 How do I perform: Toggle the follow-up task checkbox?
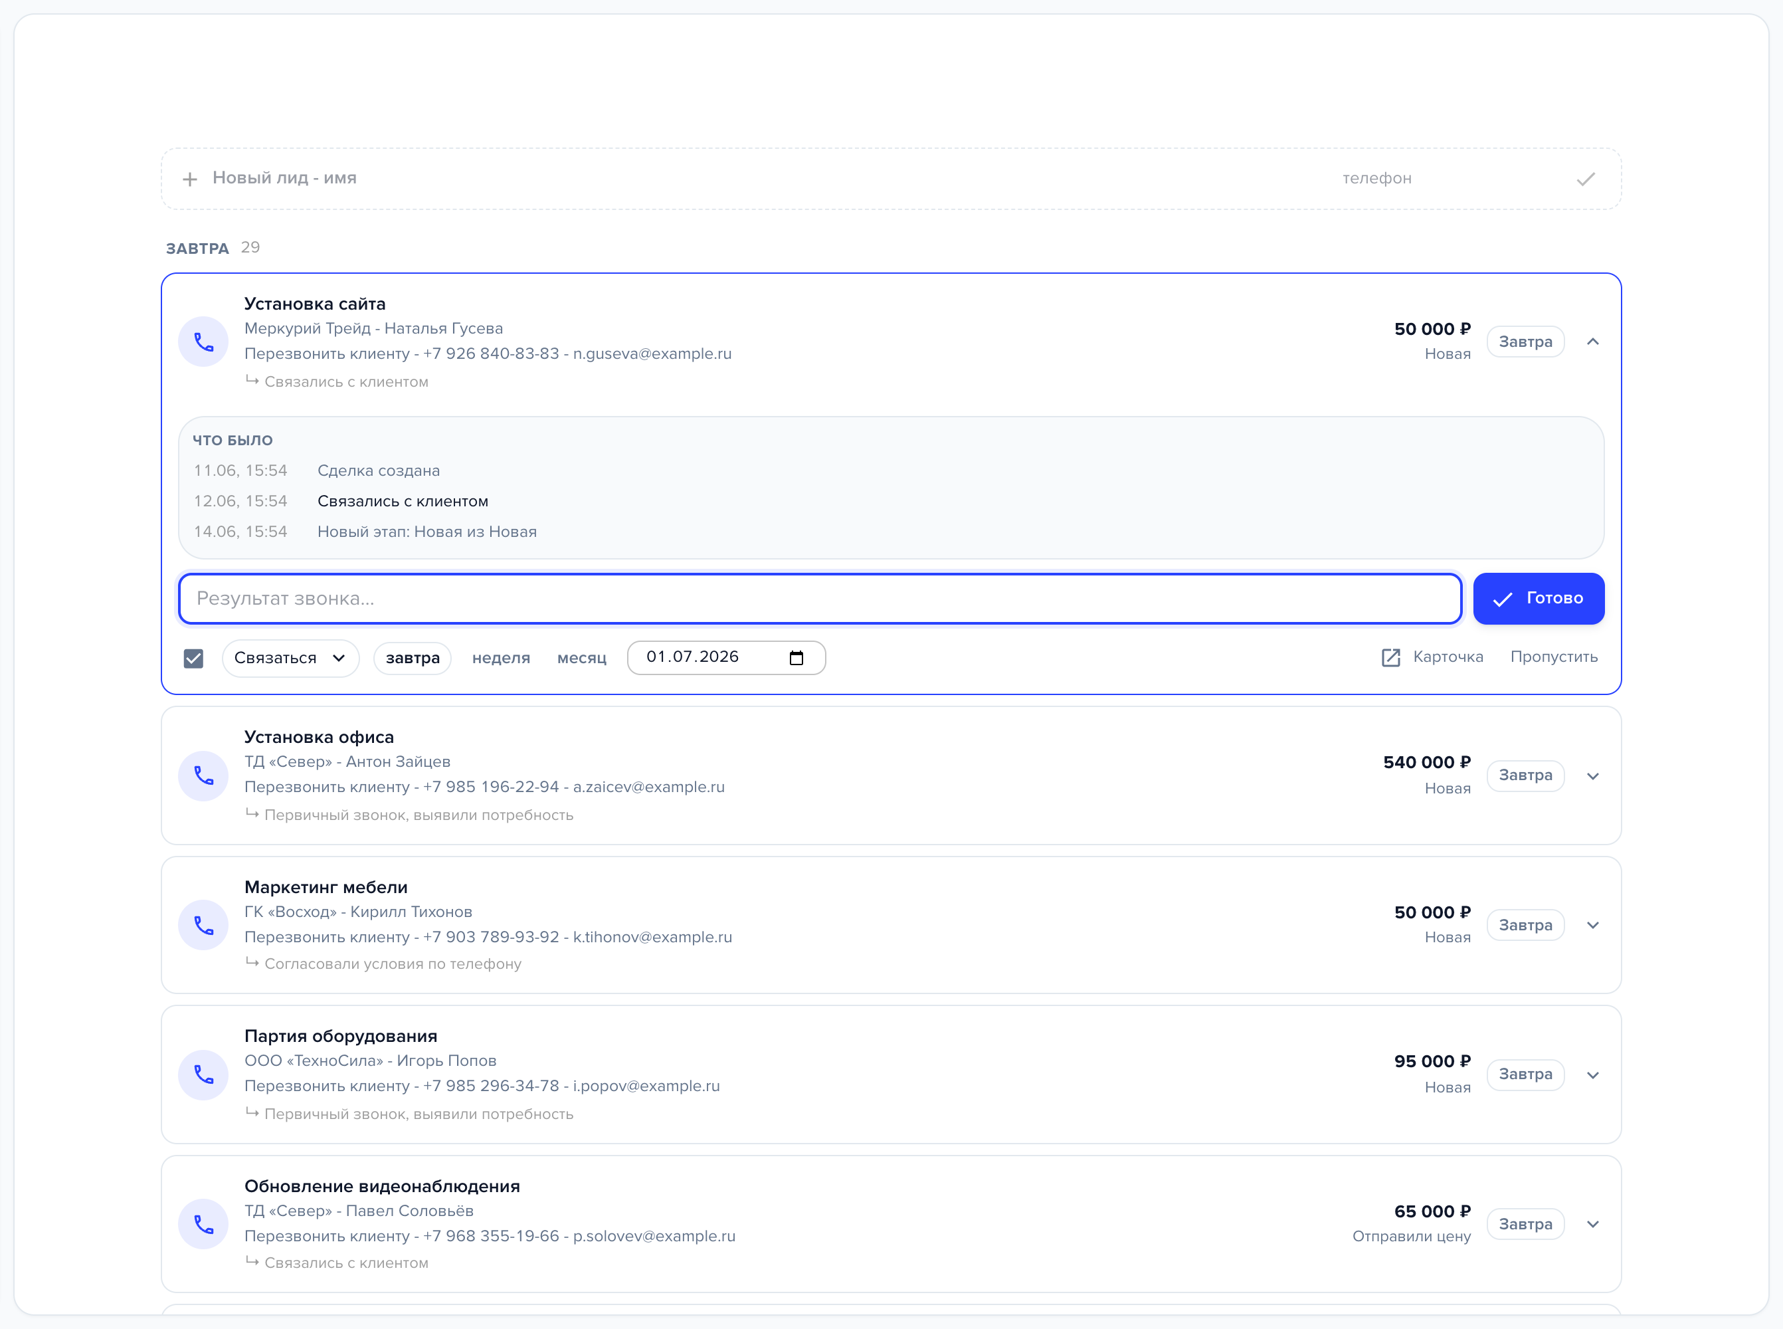[x=194, y=658]
